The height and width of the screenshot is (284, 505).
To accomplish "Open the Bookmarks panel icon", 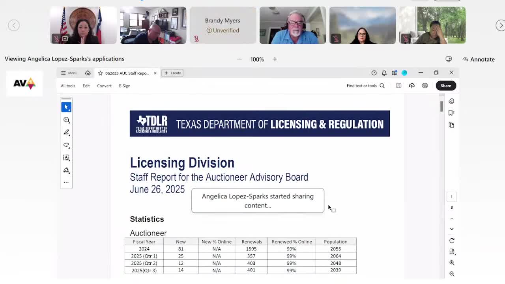I will (x=451, y=112).
